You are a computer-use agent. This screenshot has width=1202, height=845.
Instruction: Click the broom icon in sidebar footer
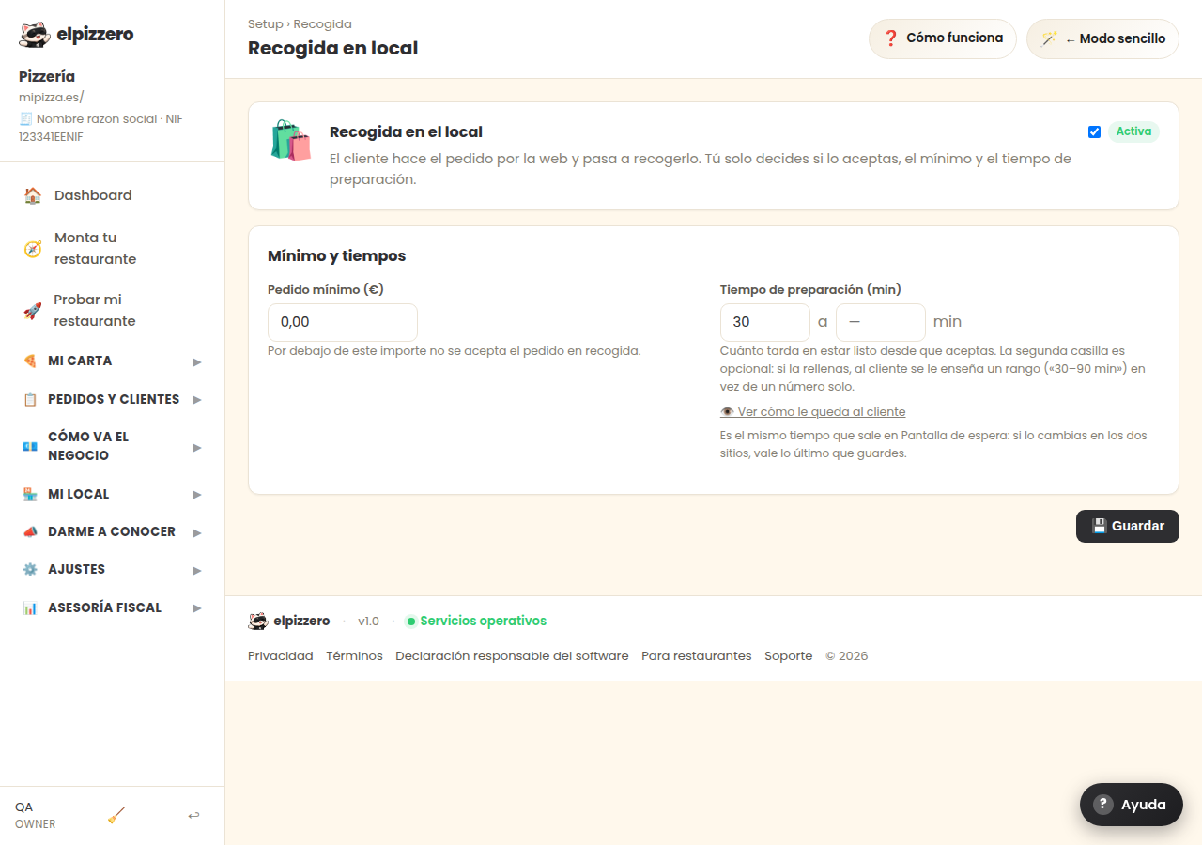coord(116,816)
